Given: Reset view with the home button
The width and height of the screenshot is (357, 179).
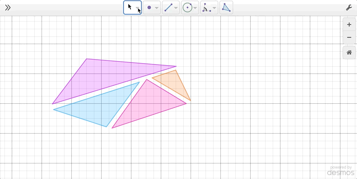Looking at the screenshot, I should pos(349,53).
